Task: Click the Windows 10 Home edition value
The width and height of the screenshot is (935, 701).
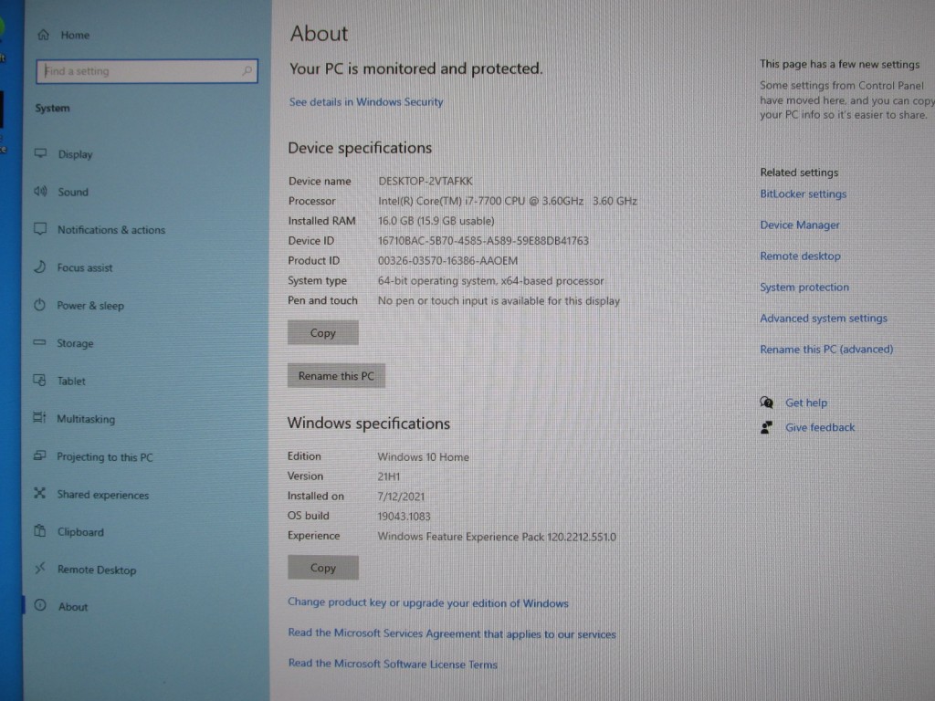Action: 423,456
